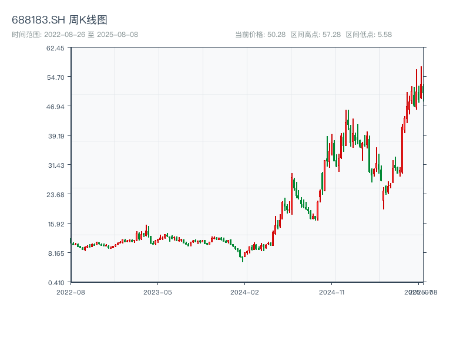
Task: Click the 当前价格 50.28 label
Action: 260,35
